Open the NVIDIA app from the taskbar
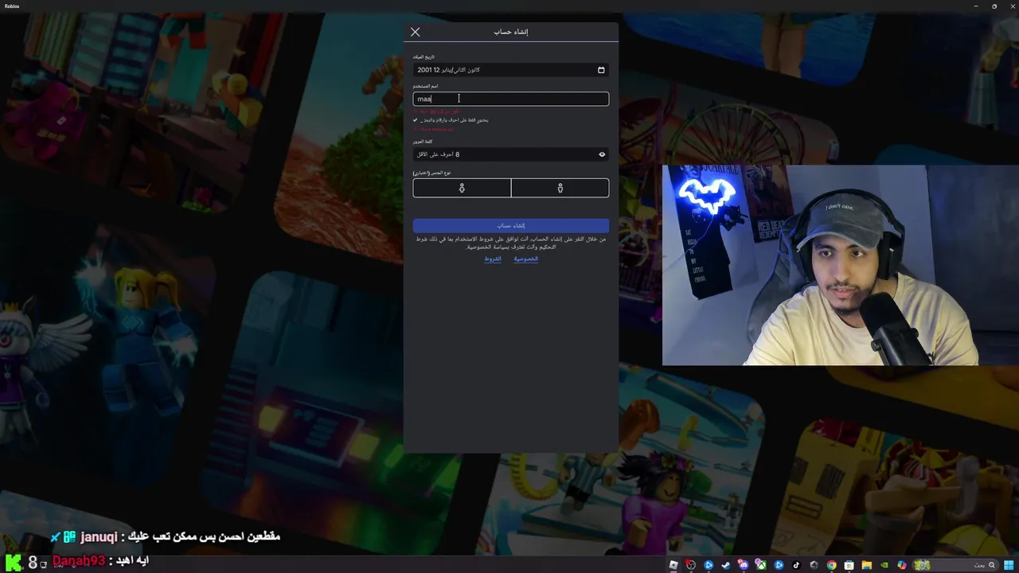The image size is (1019, 573). (884, 565)
